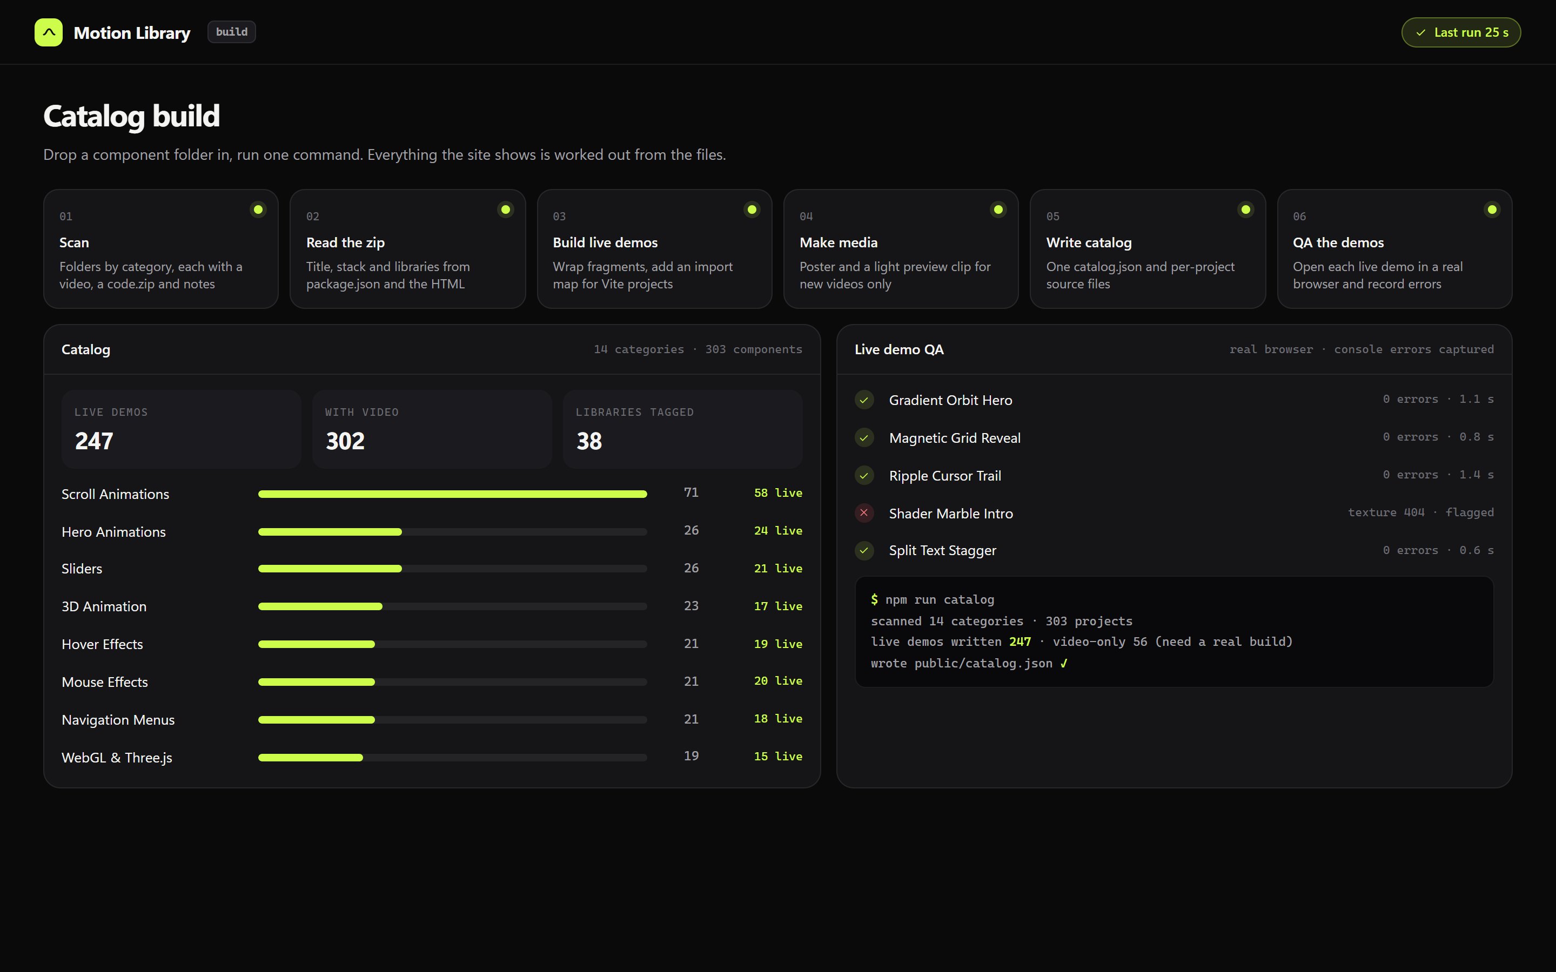Select the Build live demos step title
Viewport: 1556px width, 972px height.
pyautogui.click(x=605, y=242)
